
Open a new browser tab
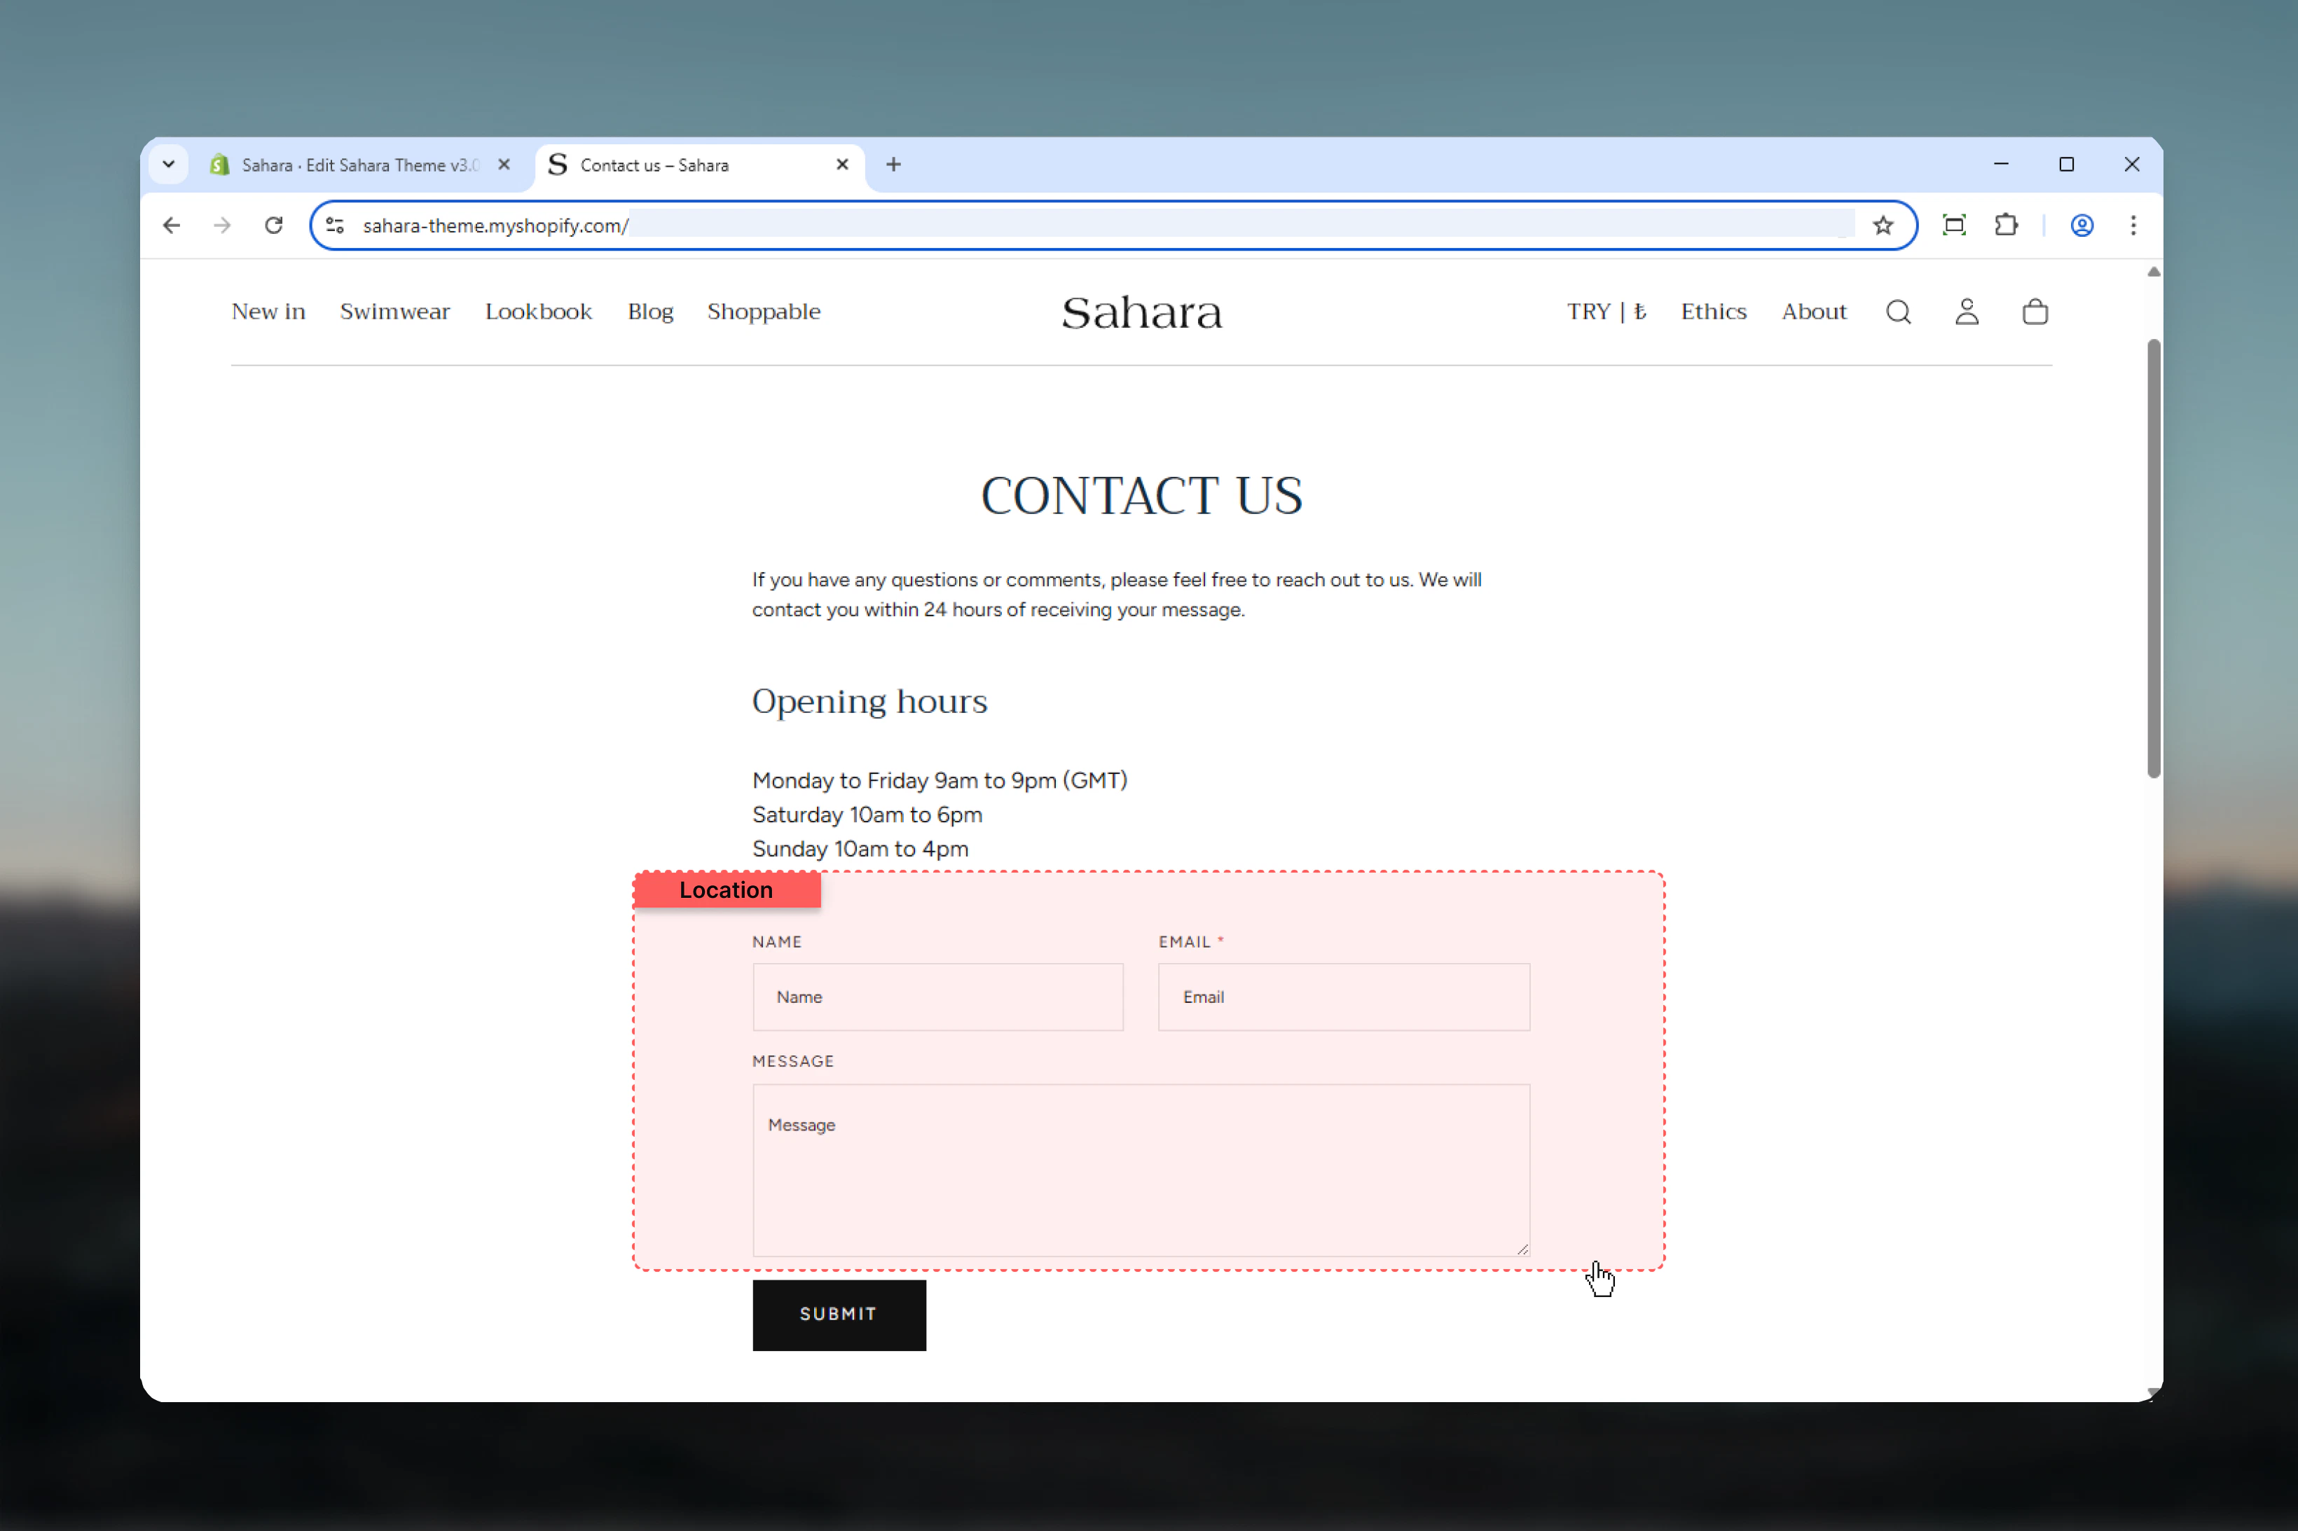click(x=893, y=165)
